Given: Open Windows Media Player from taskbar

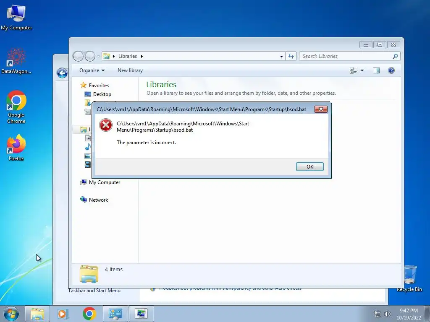Looking at the screenshot, I should coord(63,314).
